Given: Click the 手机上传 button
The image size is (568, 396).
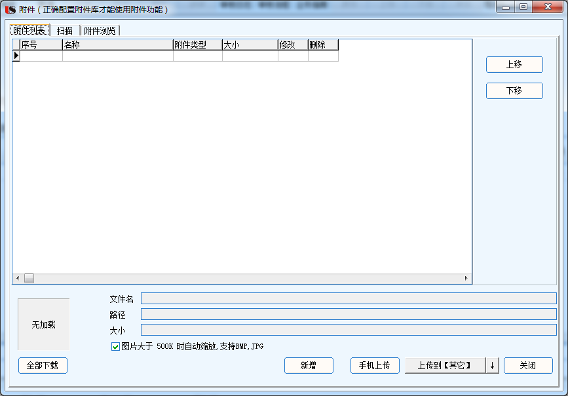Looking at the screenshot, I should coord(375,365).
